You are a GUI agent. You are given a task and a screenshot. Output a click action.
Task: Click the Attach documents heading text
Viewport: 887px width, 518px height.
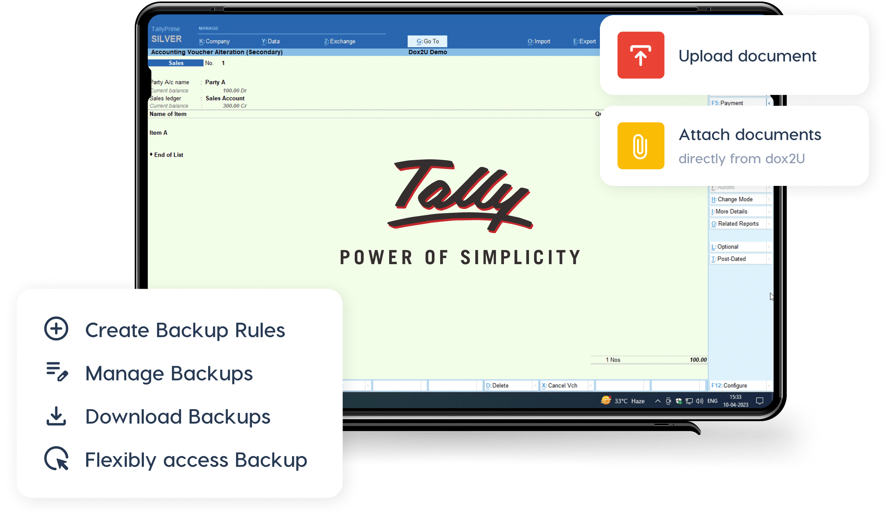pos(750,135)
